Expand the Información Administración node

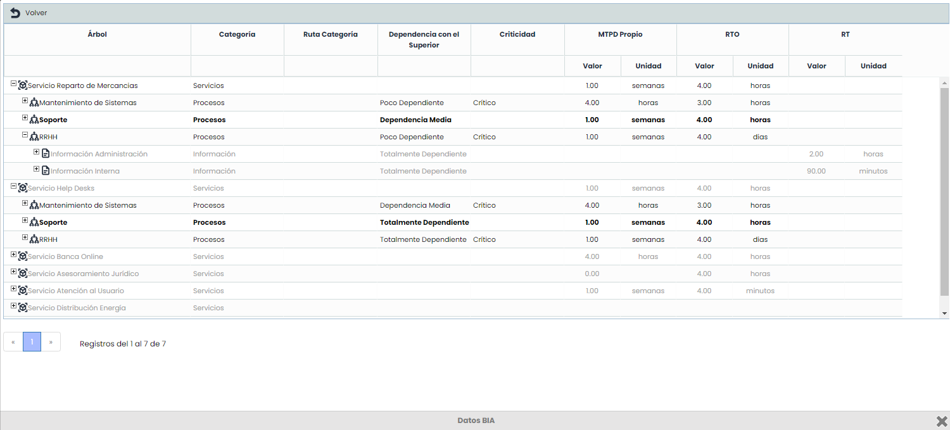tap(37, 152)
